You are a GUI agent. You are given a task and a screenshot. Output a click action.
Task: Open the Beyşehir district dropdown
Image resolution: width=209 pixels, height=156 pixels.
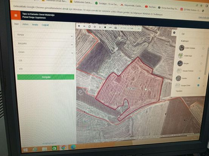[x=44, y=44]
